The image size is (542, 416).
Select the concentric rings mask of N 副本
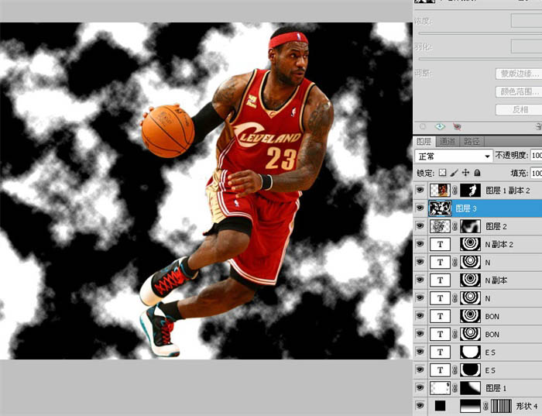[471, 280]
